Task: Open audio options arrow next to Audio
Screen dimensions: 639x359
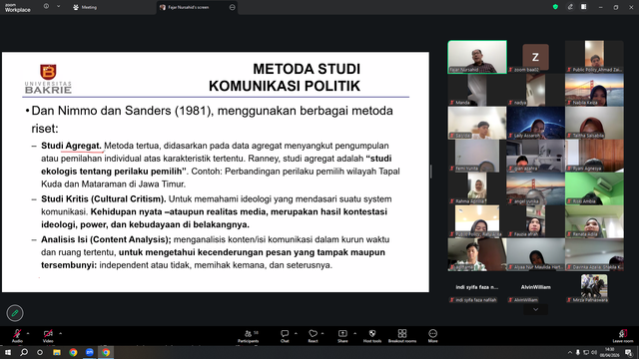Action: click(28, 333)
